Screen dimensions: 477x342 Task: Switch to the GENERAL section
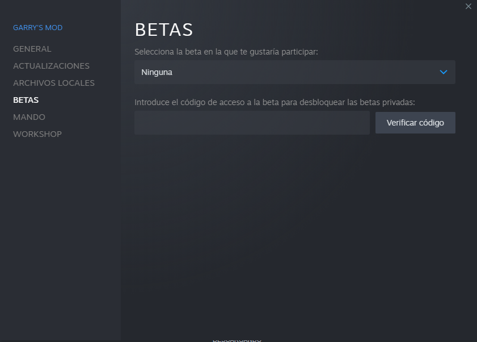tap(32, 49)
